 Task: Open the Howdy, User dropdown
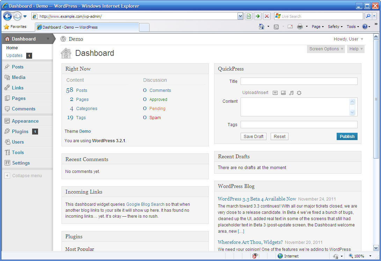point(349,39)
